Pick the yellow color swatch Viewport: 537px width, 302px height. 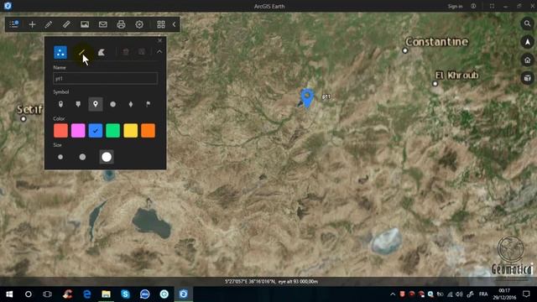pos(131,131)
